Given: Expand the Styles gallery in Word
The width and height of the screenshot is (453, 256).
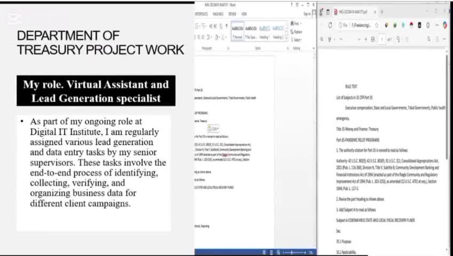Looking at the screenshot, I should (287, 38).
